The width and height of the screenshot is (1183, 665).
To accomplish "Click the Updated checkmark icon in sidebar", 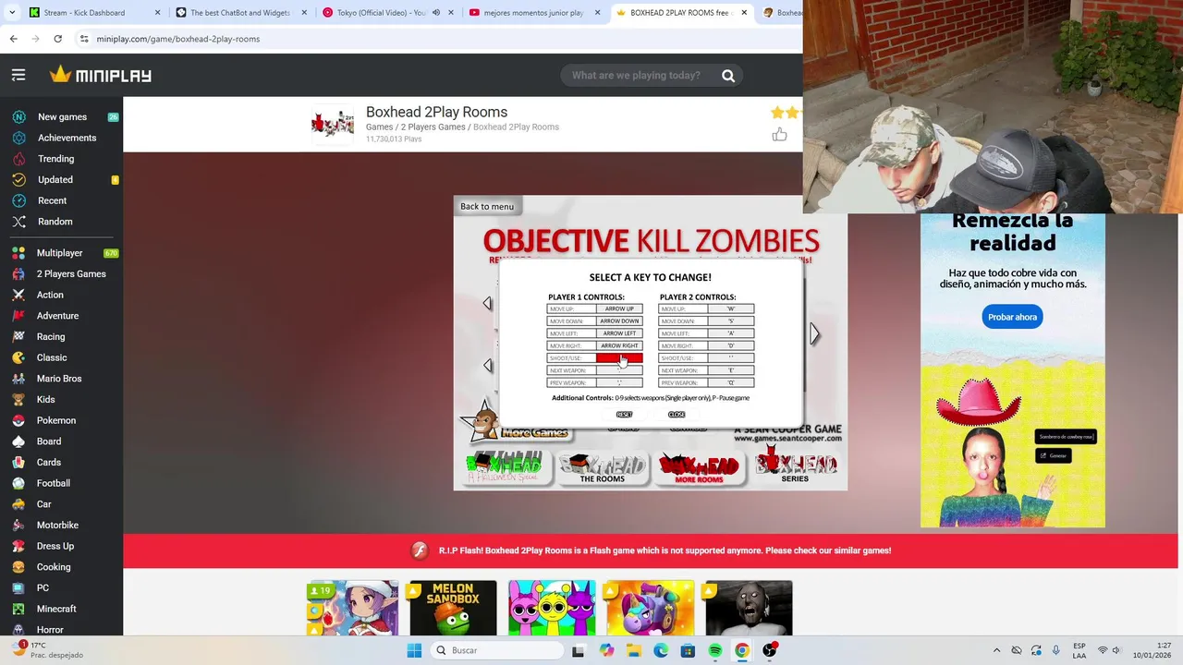I will [18, 180].
